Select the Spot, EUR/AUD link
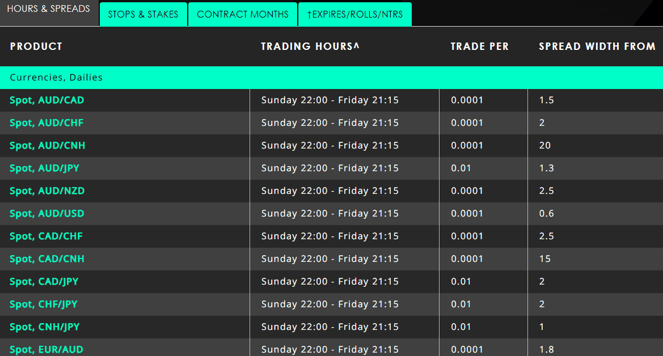663x356 pixels. coord(47,350)
